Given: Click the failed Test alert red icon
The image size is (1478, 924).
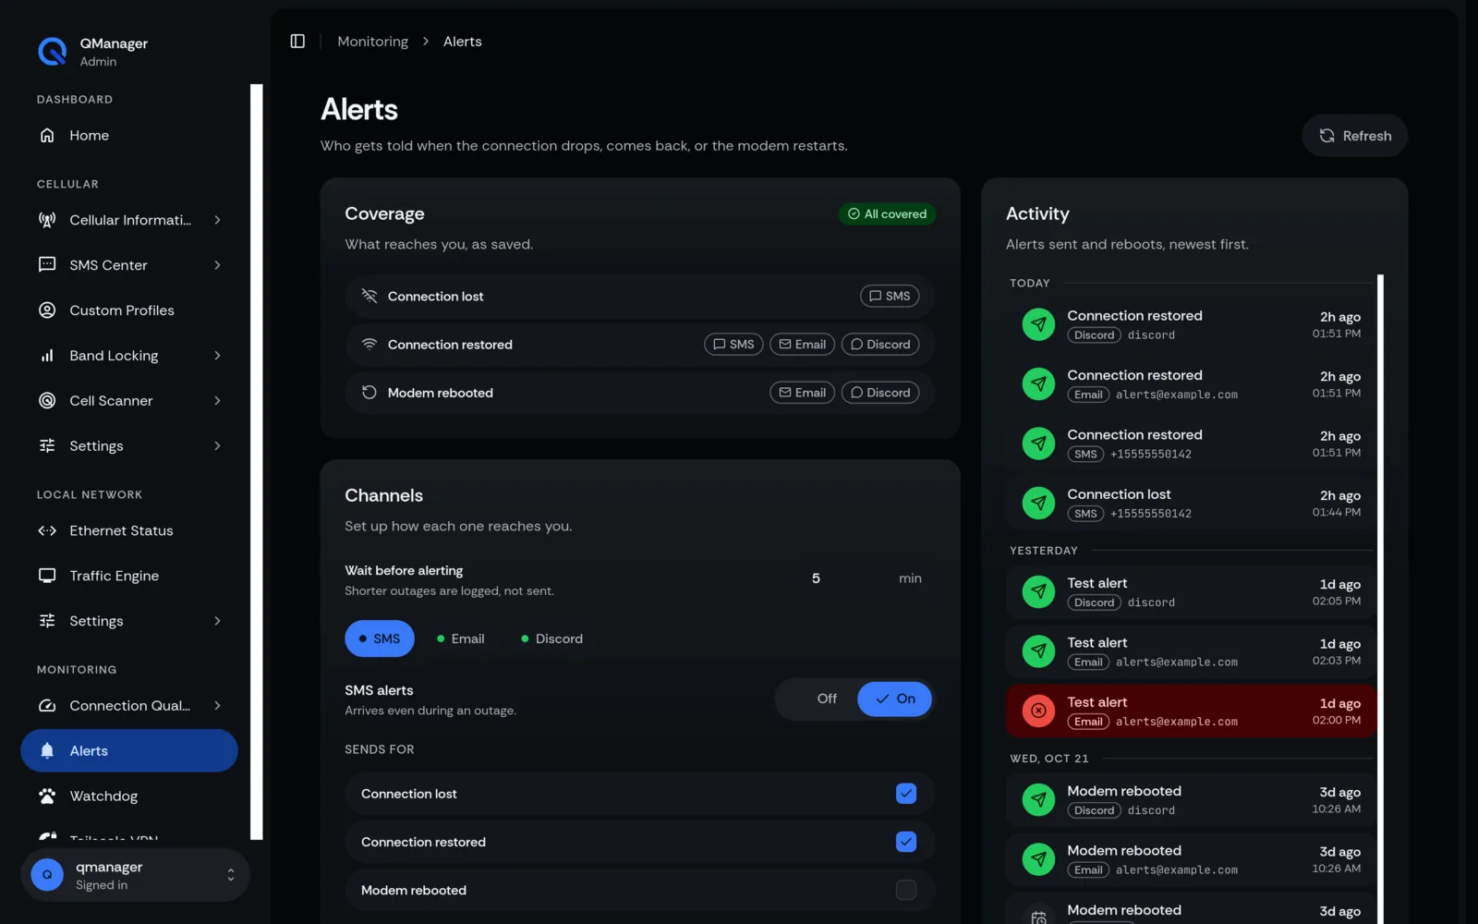Looking at the screenshot, I should 1038,711.
